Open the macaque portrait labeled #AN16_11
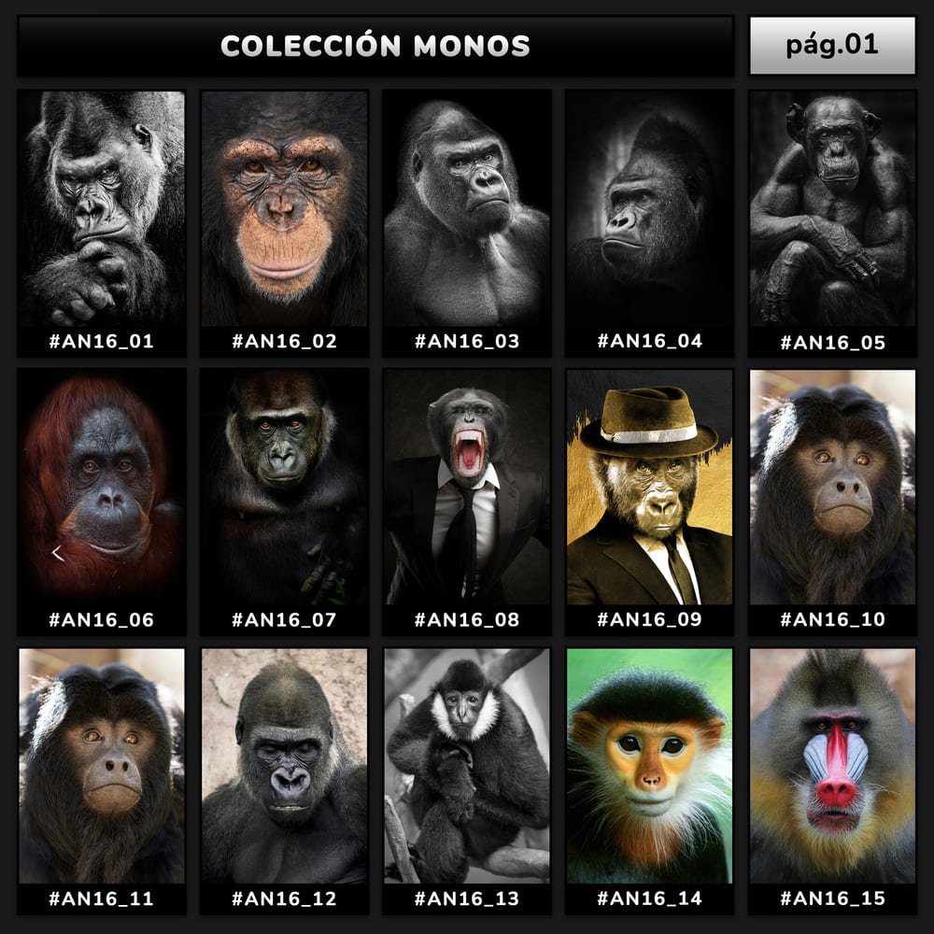This screenshot has width=934, height=934. click(x=102, y=766)
